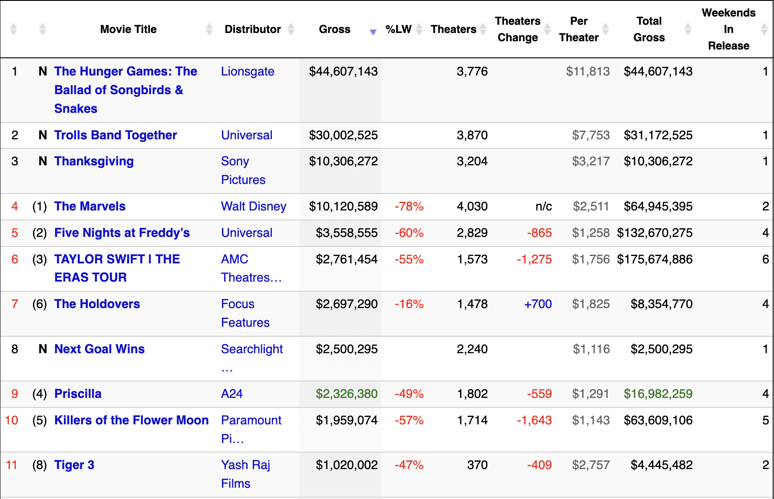Click the Theaters column header
Viewport: 774px width, 499px height.
coord(453,29)
